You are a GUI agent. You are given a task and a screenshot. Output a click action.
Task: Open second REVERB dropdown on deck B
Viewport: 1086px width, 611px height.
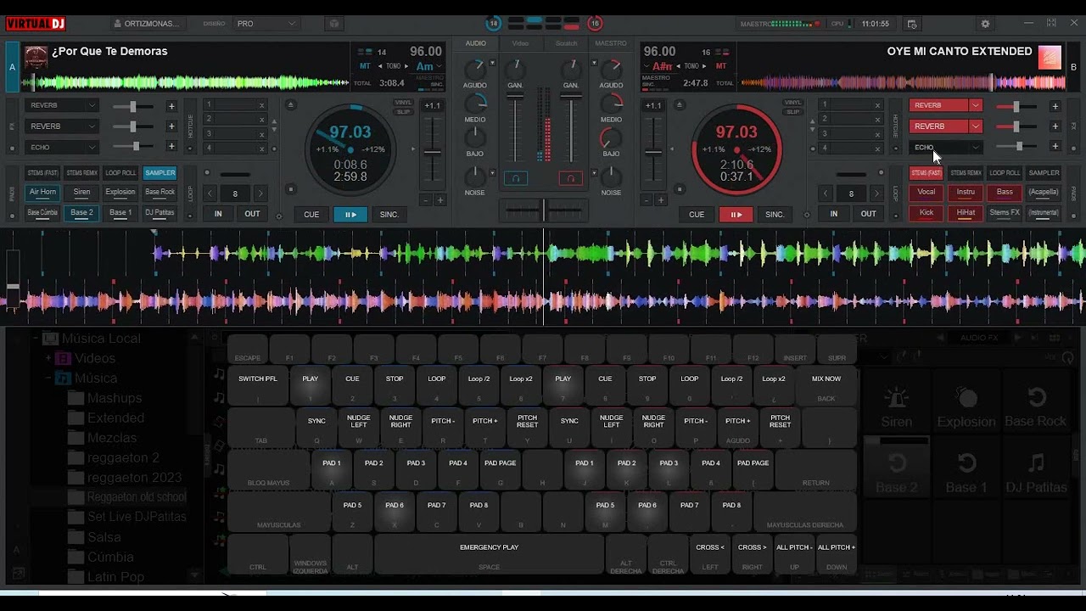[x=976, y=126]
